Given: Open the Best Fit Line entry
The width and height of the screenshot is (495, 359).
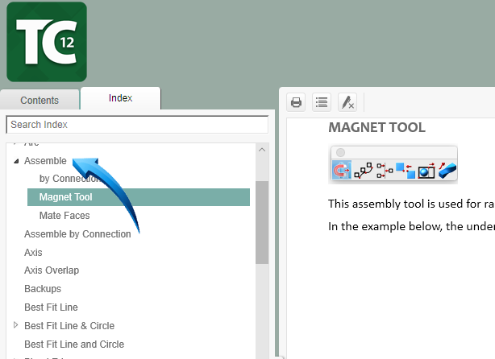Looking at the screenshot, I should coord(51,307).
